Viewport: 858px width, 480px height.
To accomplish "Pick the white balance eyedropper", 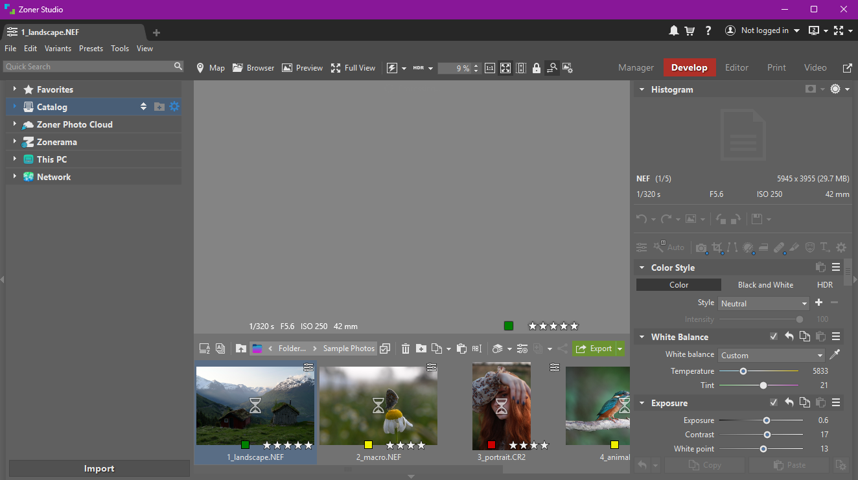I will tap(835, 355).
